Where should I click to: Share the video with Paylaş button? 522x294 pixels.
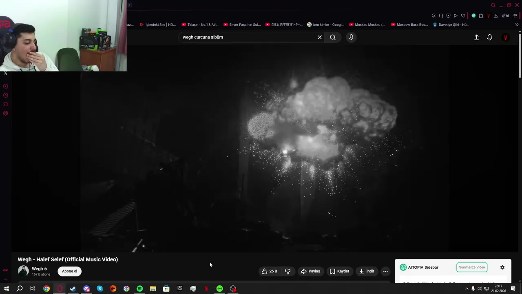point(310,271)
